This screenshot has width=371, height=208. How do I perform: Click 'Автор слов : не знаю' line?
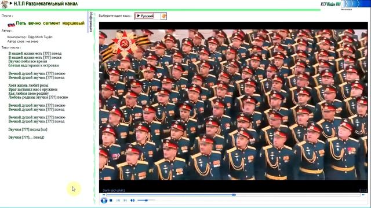click(23, 41)
